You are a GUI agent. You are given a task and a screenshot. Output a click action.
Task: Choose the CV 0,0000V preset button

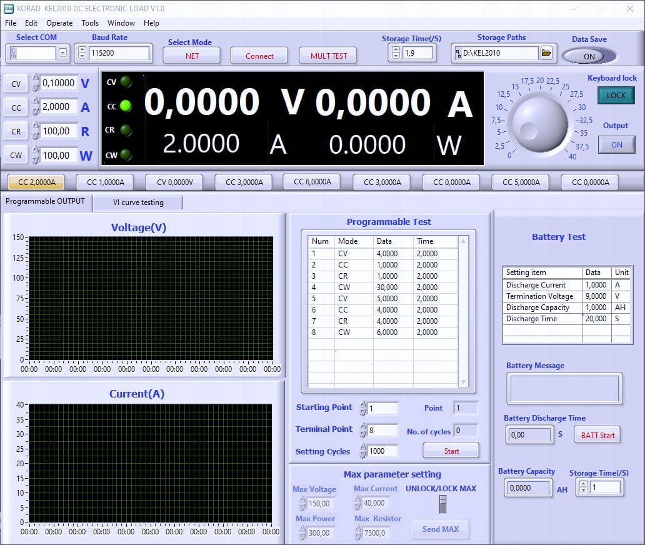point(174,182)
